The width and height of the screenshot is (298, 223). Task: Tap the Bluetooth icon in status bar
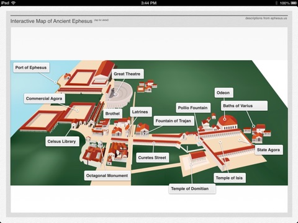(276, 3)
